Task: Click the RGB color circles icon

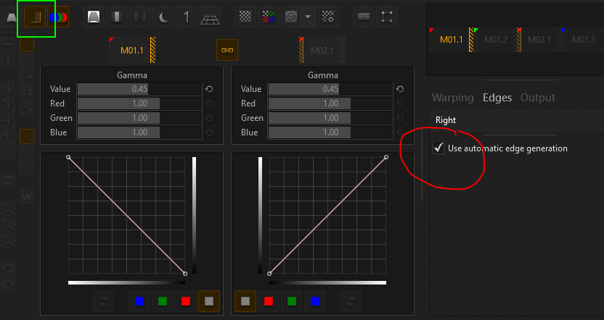Action: tap(57, 17)
